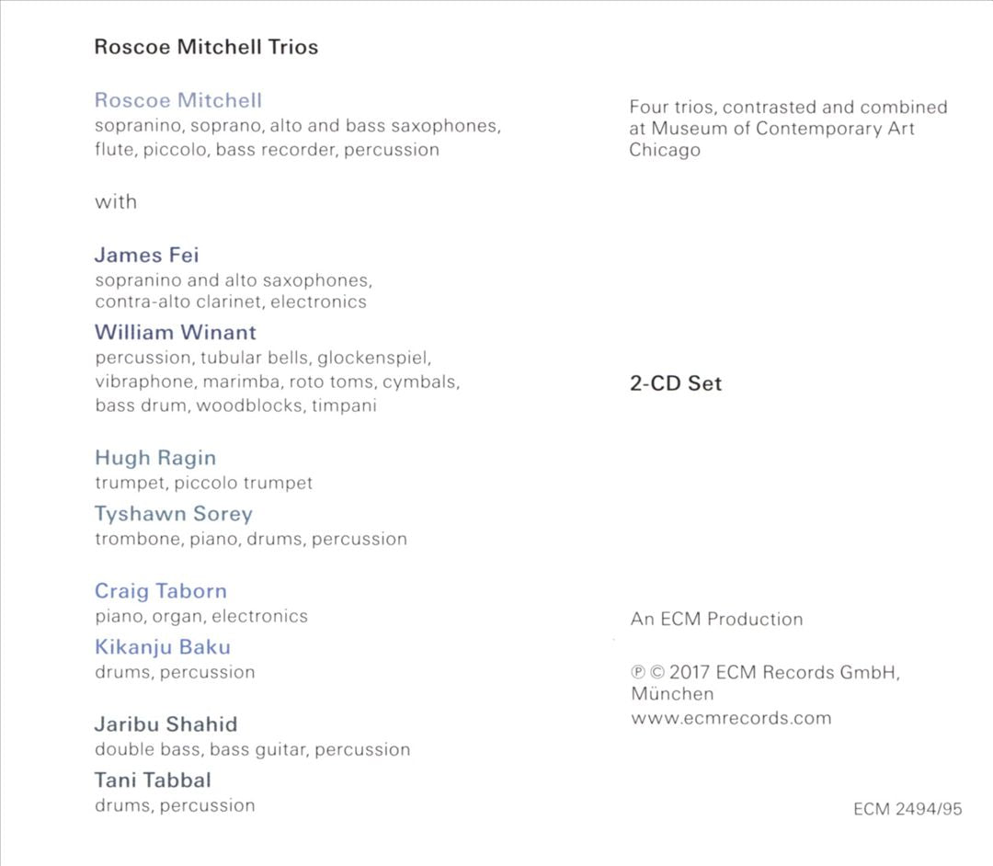Click the "2-CD Set" label
993x866 pixels.
[x=676, y=383]
